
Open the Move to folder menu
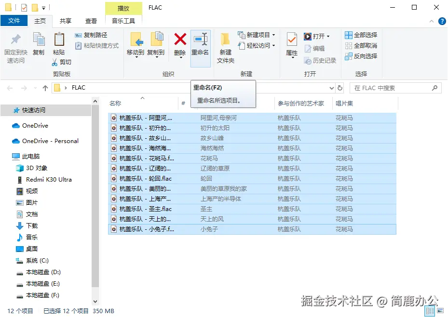pyautogui.click(x=136, y=46)
